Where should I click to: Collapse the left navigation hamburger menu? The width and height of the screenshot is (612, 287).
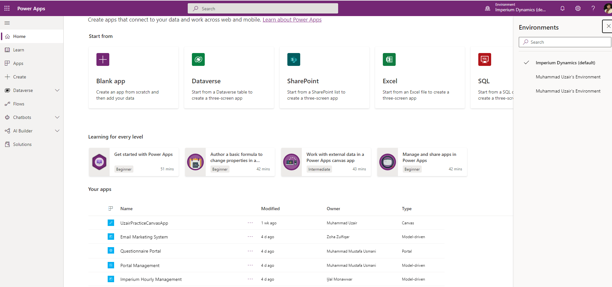[x=7, y=23]
